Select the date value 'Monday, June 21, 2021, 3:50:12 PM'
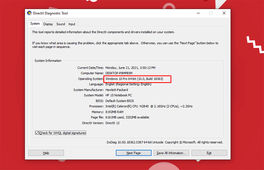The height and width of the screenshot is (170, 264). (130, 68)
